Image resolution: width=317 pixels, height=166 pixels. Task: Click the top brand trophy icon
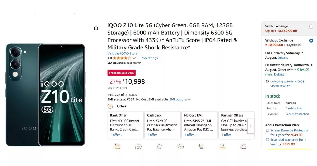201,146
